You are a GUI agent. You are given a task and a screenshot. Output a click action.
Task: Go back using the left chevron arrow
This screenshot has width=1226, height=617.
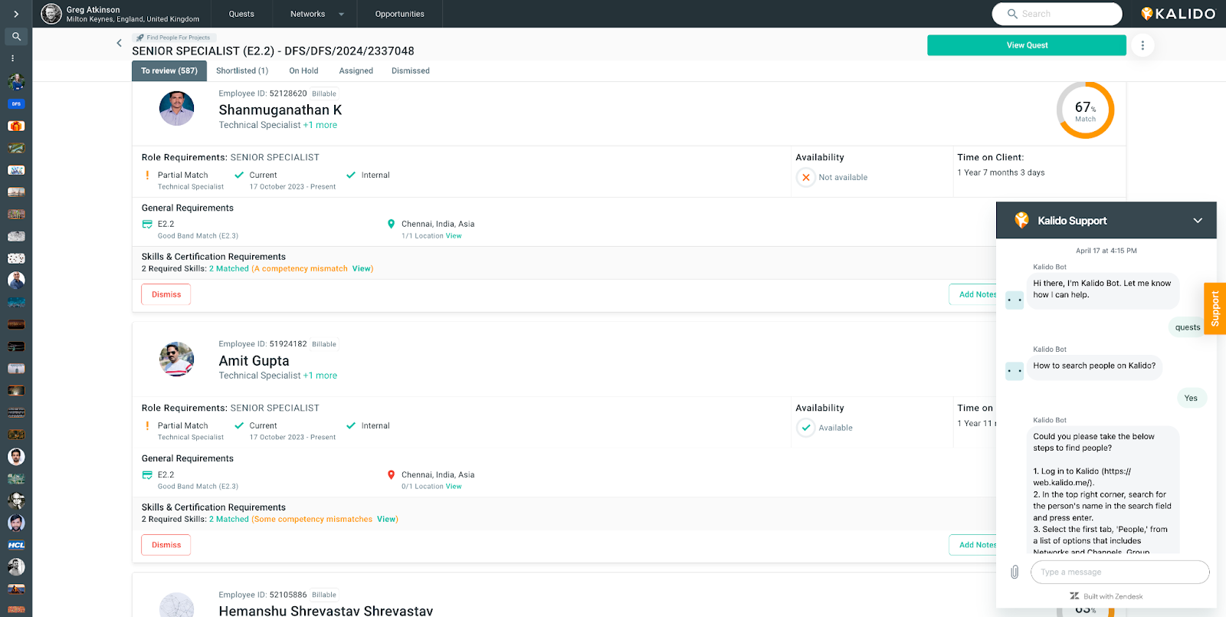[119, 43]
